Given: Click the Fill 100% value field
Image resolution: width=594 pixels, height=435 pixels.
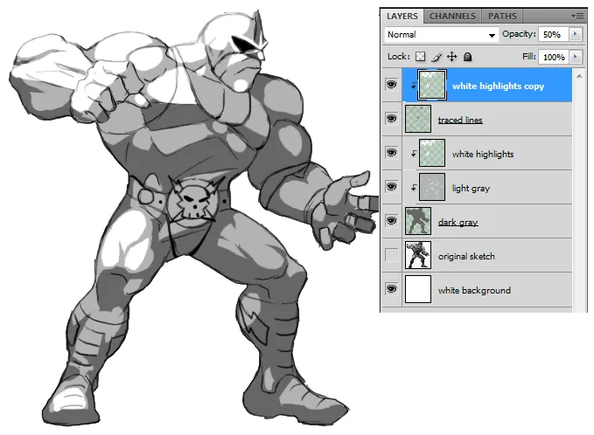Looking at the screenshot, I should (x=554, y=57).
